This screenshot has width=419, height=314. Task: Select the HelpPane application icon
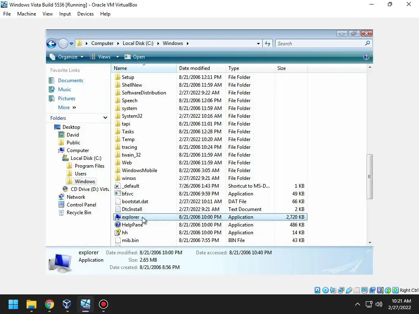tap(117, 225)
